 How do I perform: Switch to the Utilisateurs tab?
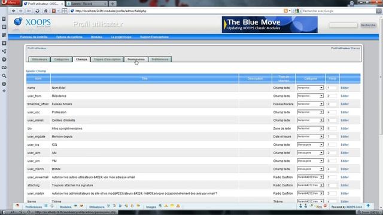pyautogui.click(x=39, y=59)
